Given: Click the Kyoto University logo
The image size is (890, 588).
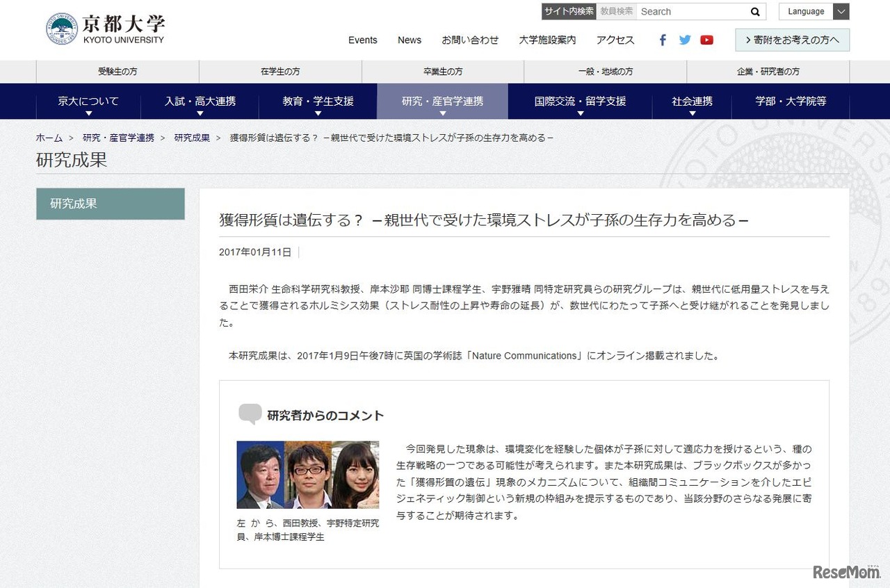Looking at the screenshot, I should pos(103,28).
